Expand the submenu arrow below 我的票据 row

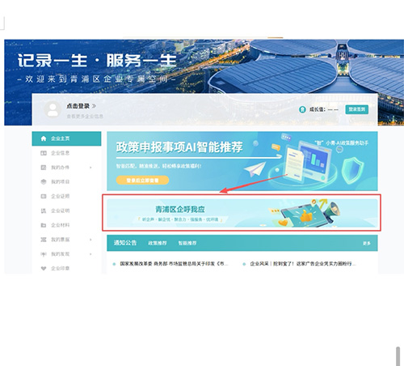(90, 254)
